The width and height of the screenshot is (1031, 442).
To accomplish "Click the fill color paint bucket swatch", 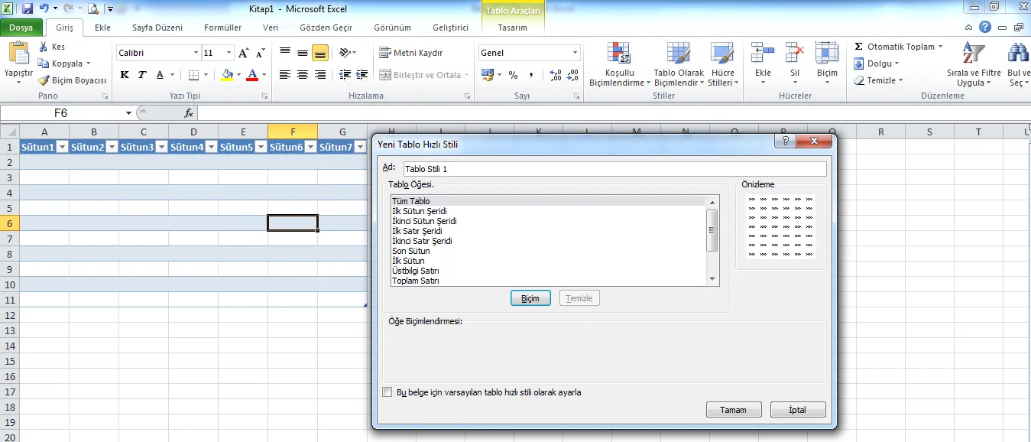I will click(226, 75).
